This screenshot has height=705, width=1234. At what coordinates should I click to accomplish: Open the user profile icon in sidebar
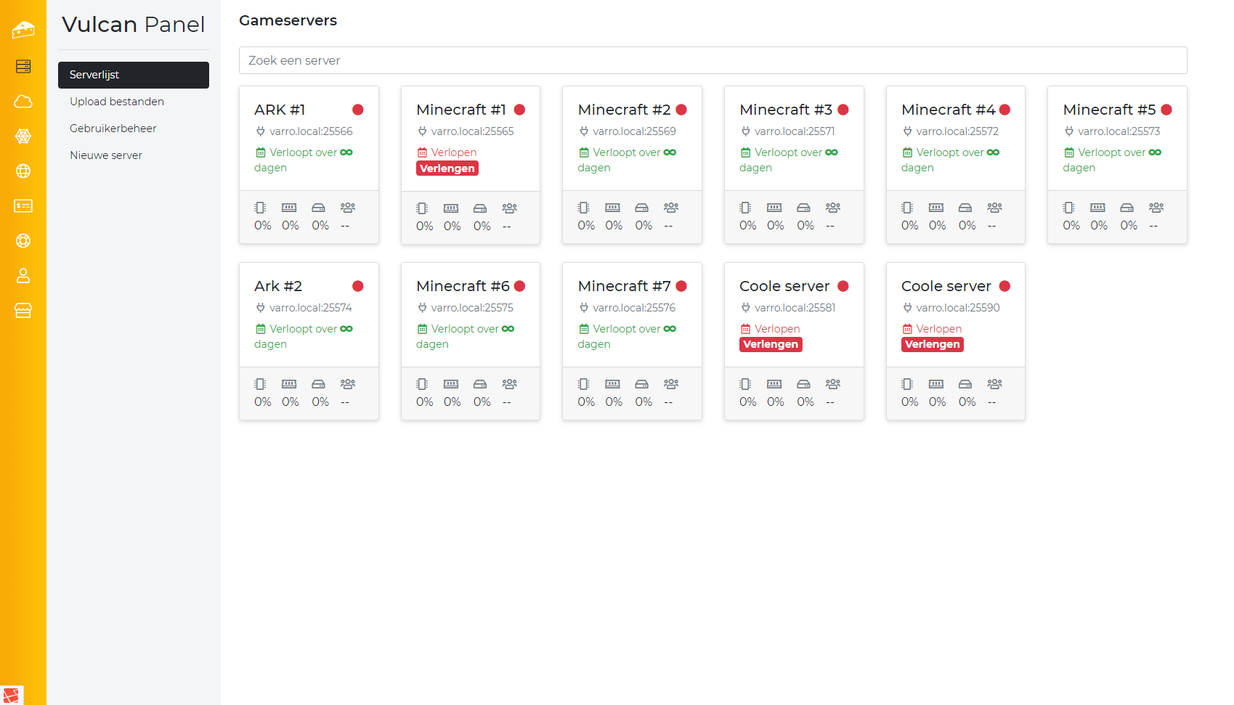click(23, 276)
